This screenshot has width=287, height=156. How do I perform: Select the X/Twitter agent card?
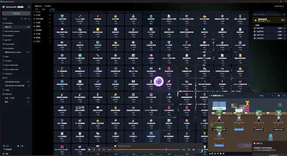point(151,111)
